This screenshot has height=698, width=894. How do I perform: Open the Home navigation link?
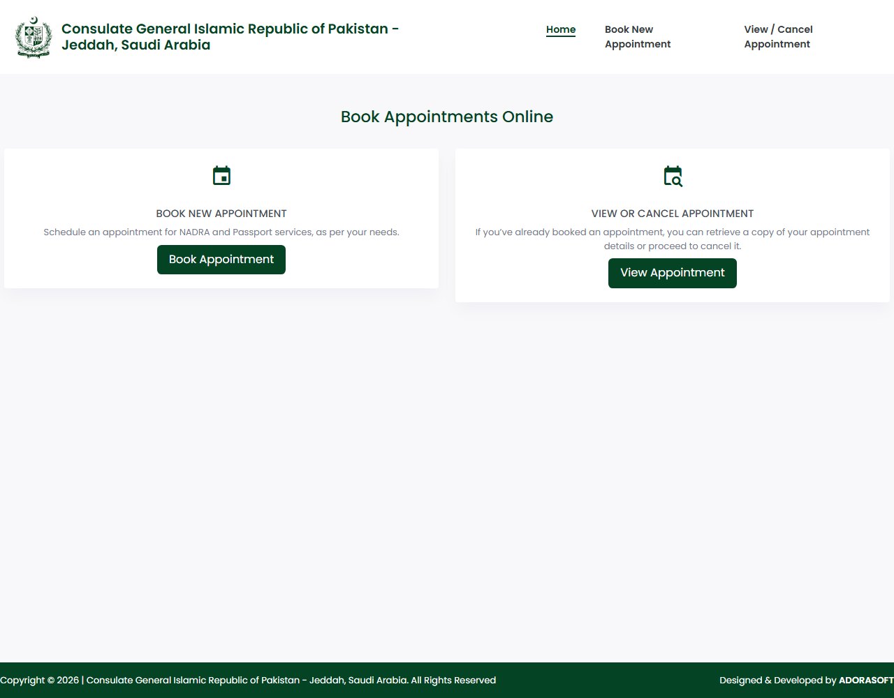coord(561,29)
